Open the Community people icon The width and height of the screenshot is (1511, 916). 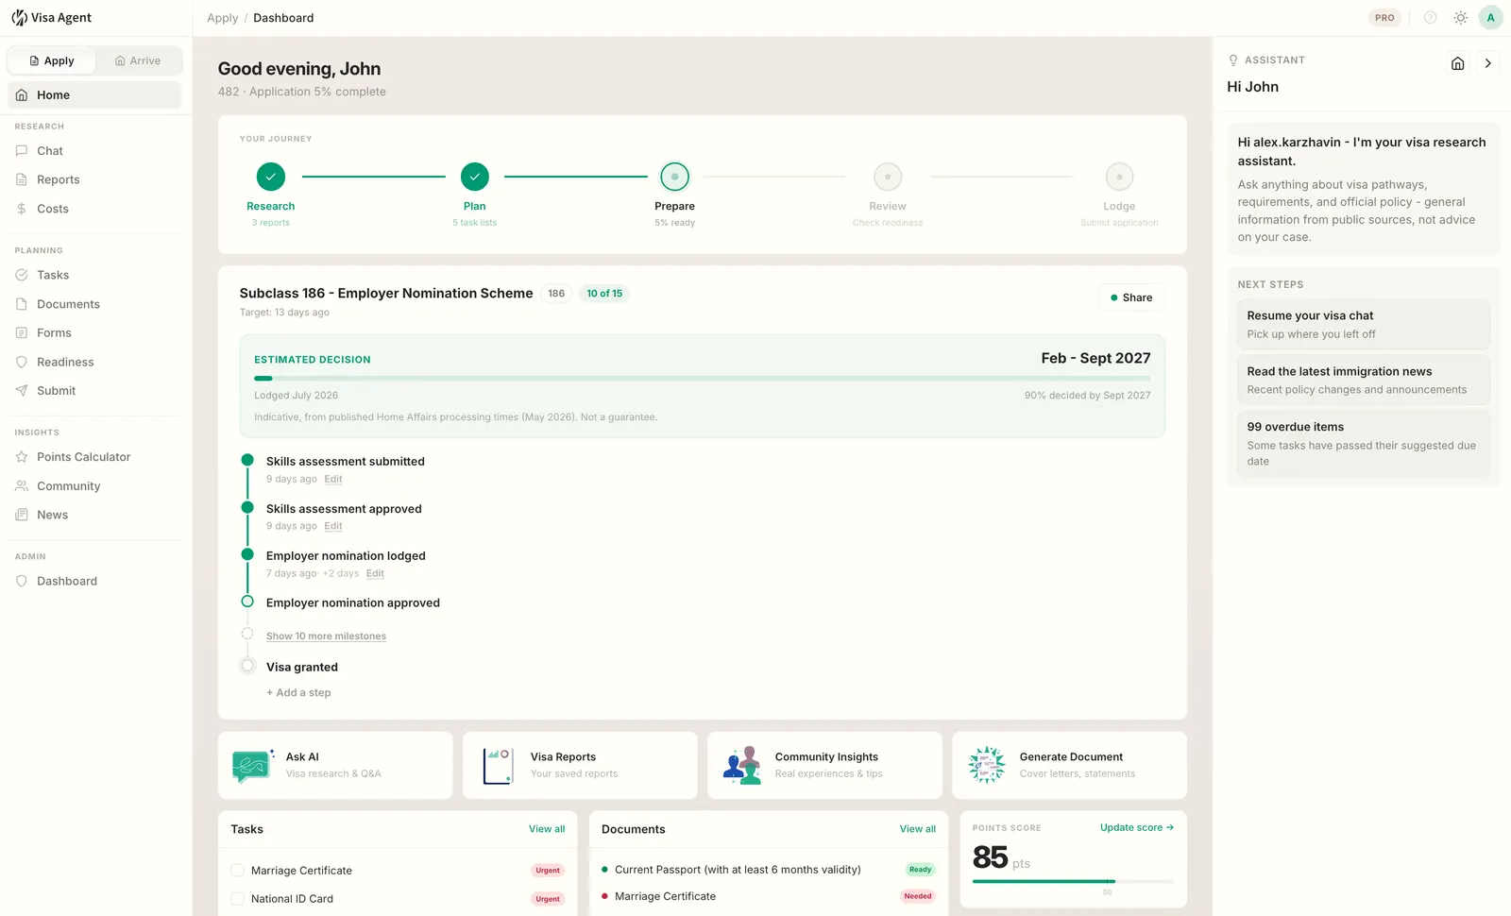click(22, 485)
